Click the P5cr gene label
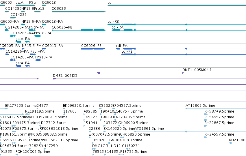The height and width of the screenshot is (156, 246). coord(33,3)
